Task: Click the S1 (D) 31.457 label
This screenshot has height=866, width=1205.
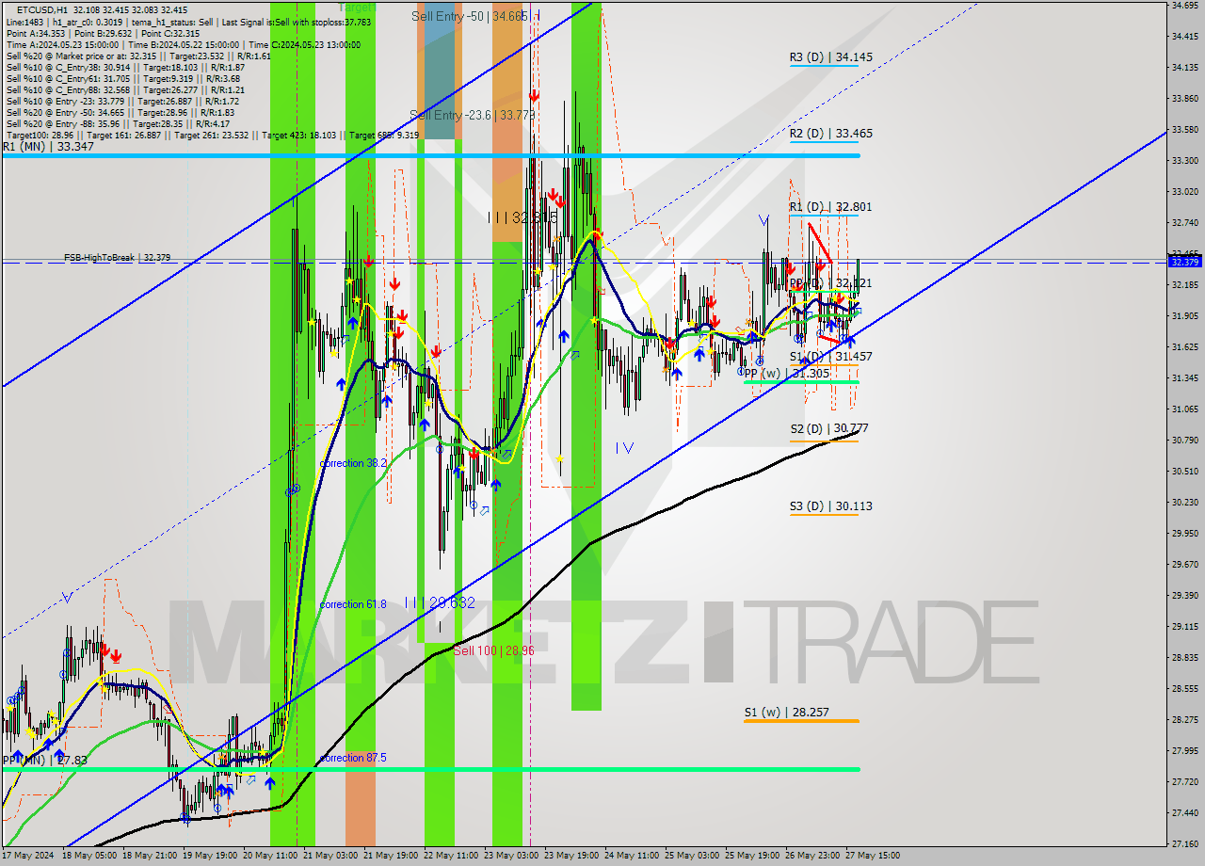Action: pyautogui.click(x=830, y=357)
